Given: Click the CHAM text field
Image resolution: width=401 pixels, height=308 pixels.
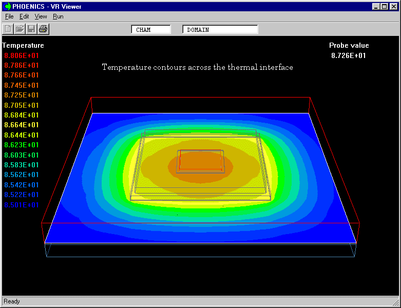Looking at the screenshot, I should coord(151,30).
